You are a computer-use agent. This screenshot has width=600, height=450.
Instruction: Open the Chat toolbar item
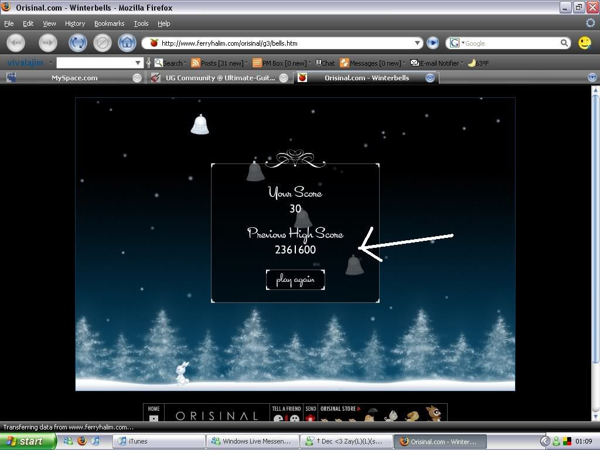tap(325, 63)
